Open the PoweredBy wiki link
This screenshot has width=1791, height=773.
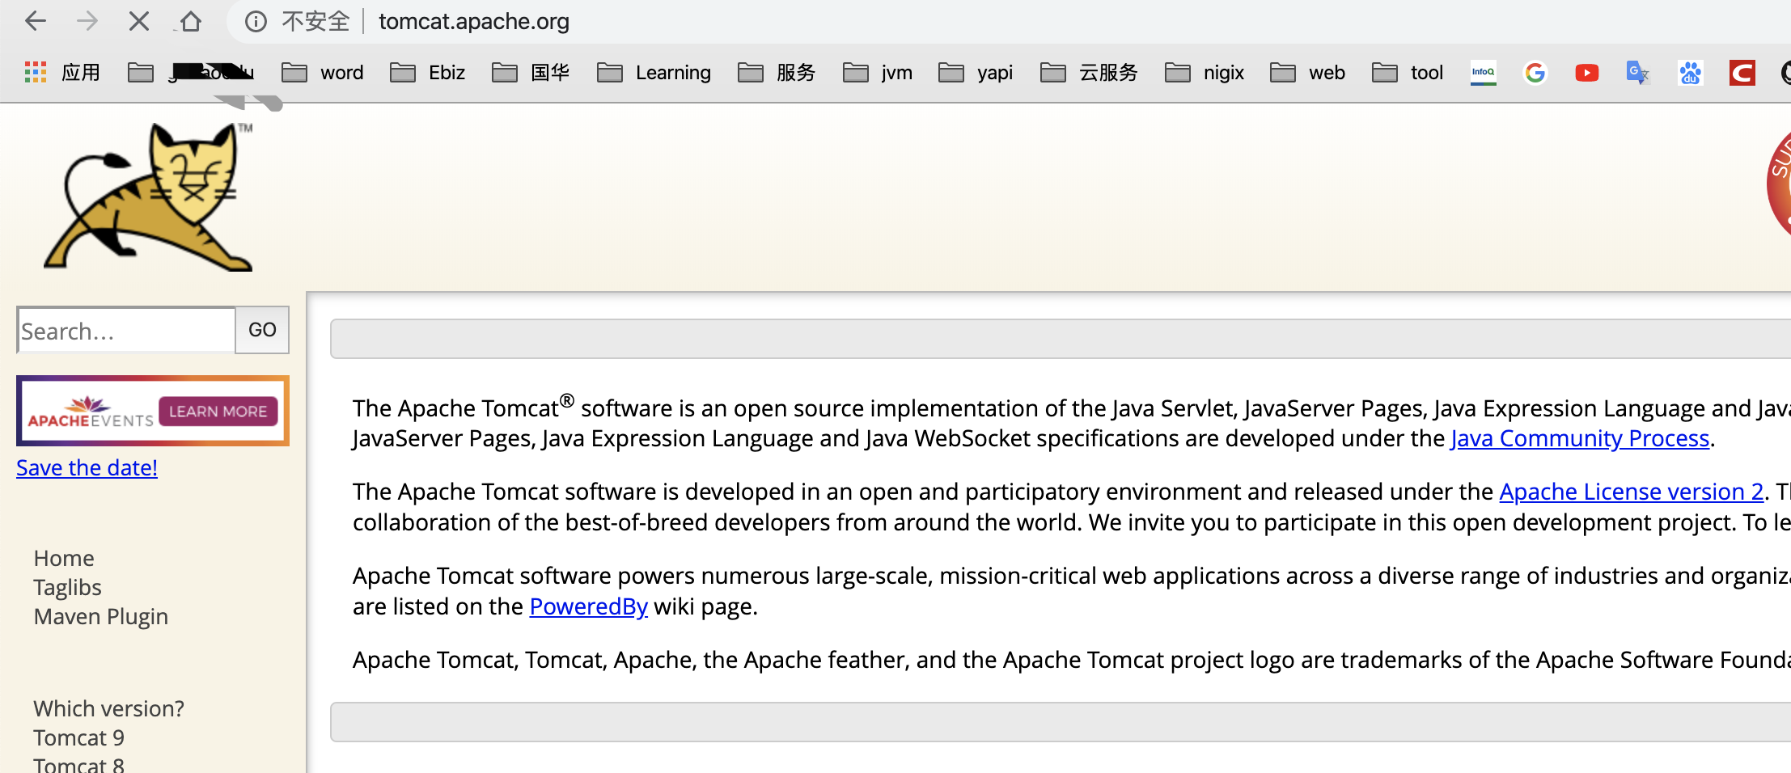pos(588,606)
